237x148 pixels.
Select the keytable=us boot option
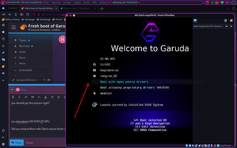(x=110, y=70)
